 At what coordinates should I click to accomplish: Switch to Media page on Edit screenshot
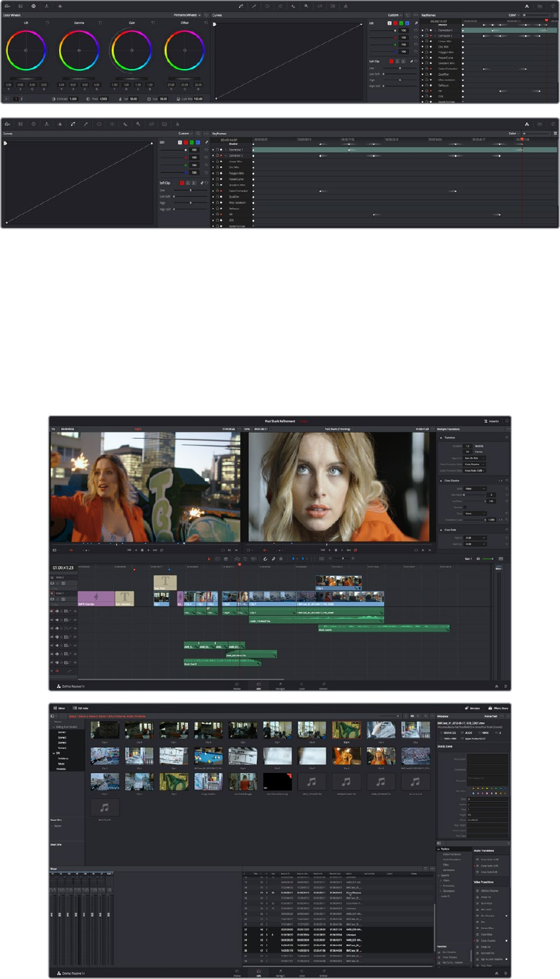(236, 686)
